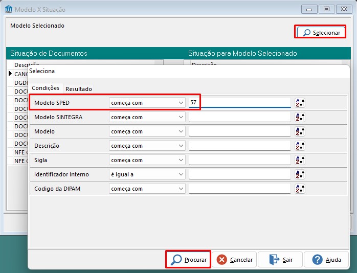The image size is (357, 273).
Task: Open the Descrição condition dropdown
Action: 147,146
